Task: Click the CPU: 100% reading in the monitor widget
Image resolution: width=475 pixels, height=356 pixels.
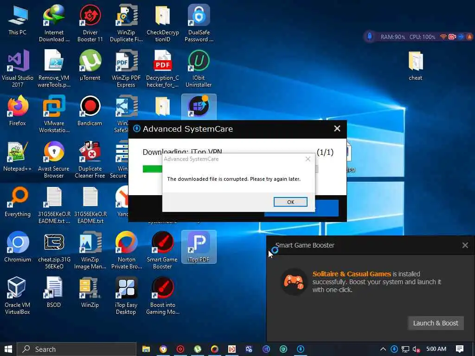Action: pos(422,37)
